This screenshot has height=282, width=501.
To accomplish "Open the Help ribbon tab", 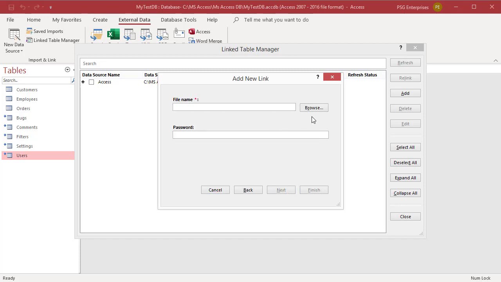I will pos(212,20).
